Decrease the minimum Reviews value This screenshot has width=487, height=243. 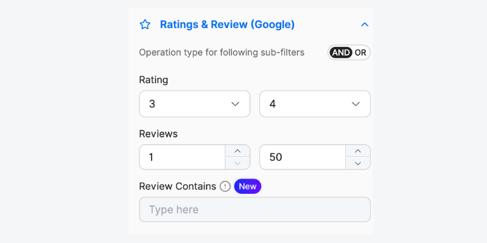[237, 163]
